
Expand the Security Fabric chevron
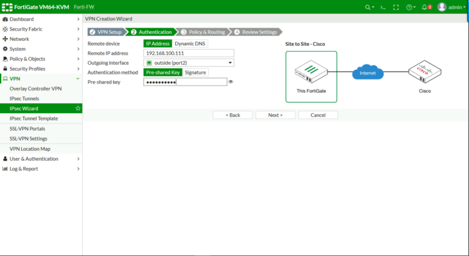pyautogui.click(x=78, y=29)
